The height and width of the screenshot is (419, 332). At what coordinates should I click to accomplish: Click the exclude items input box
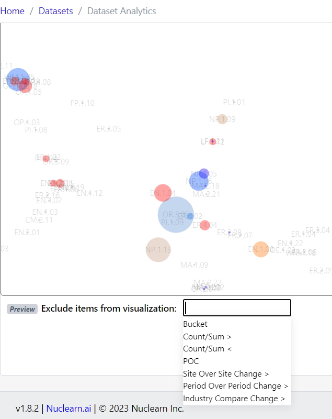click(236, 307)
